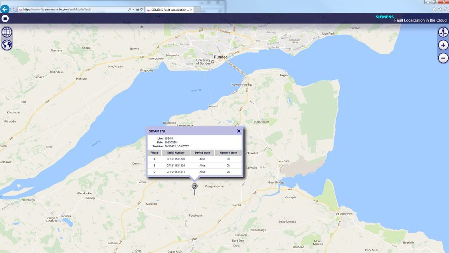Click the 'Tayport' label on map

pos(284,75)
